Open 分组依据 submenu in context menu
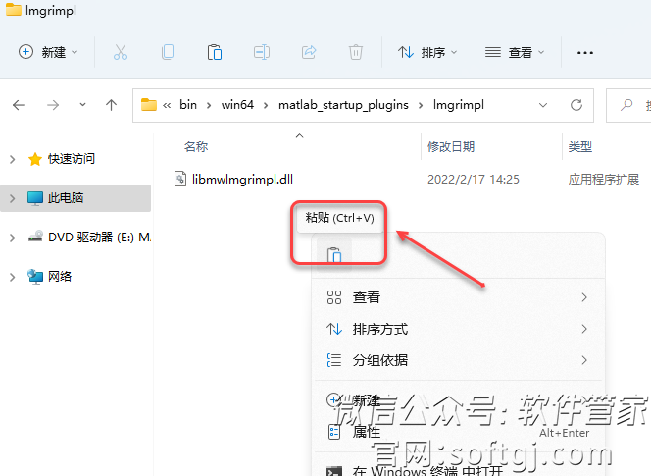This screenshot has width=651, height=476. click(458, 360)
